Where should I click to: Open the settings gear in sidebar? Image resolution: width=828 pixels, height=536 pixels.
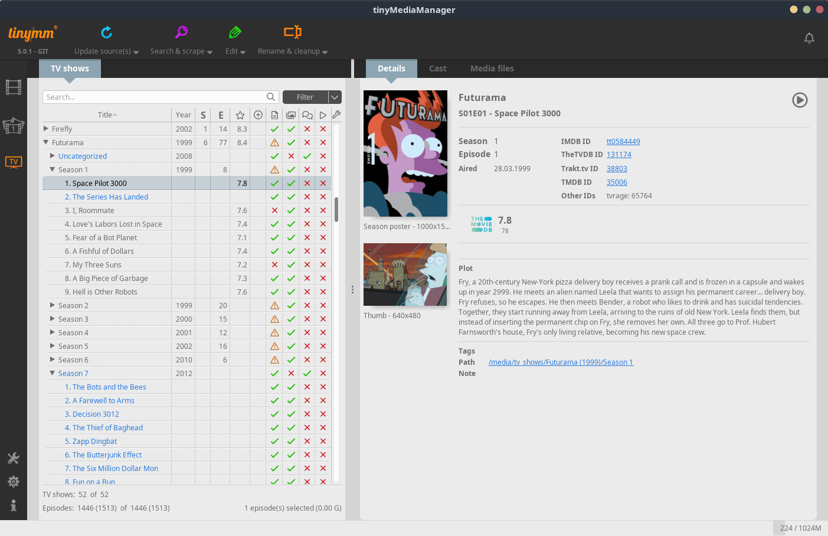pos(14,482)
